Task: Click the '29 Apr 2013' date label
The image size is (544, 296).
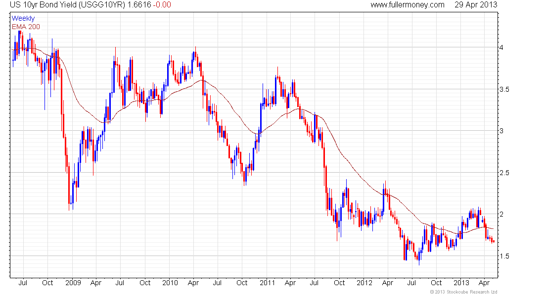Action: point(476,5)
